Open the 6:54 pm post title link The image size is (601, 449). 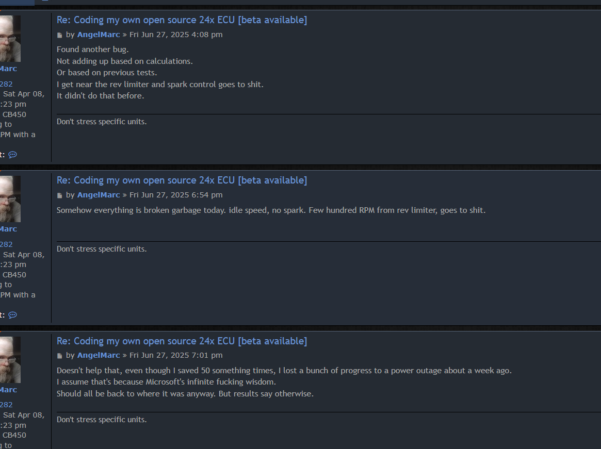click(x=182, y=180)
